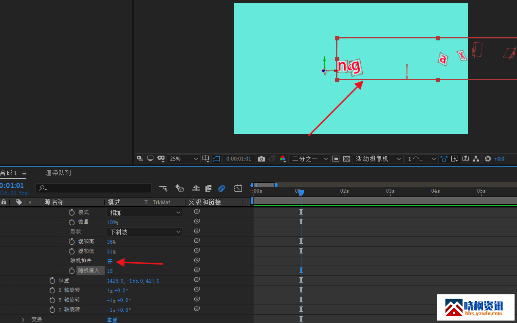Toggle stopwatch for Z 轴旋转
This screenshot has height=323, width=517.
(52, 309)
